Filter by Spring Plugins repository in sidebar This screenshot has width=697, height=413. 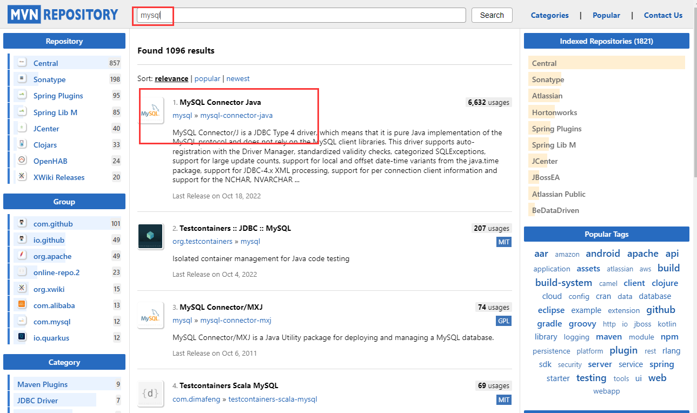58,96
